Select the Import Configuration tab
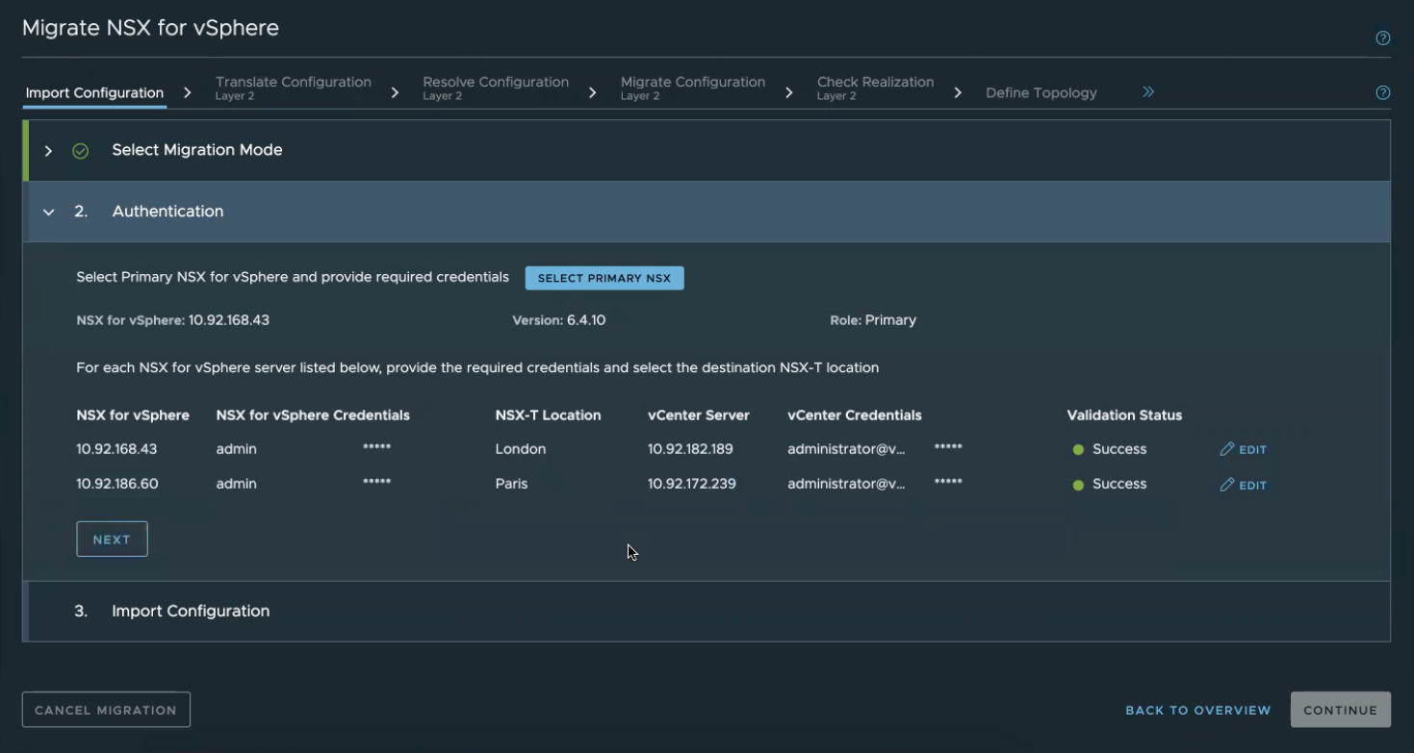The height and width of the screenshot is (753, 1414). click(x=94, y=93)
